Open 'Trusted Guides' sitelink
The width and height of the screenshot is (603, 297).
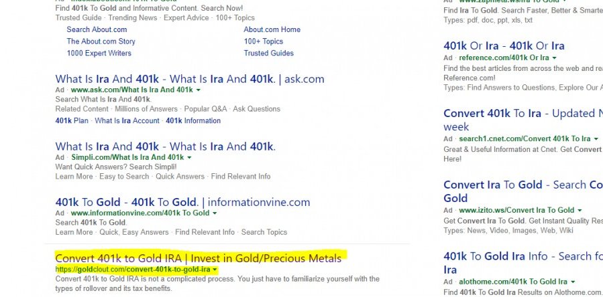[268, 54]
